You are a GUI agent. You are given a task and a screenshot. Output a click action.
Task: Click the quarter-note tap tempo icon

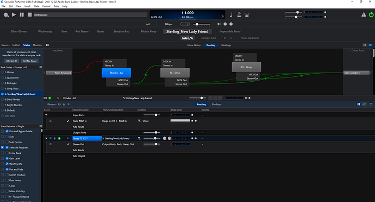[232, 15]
